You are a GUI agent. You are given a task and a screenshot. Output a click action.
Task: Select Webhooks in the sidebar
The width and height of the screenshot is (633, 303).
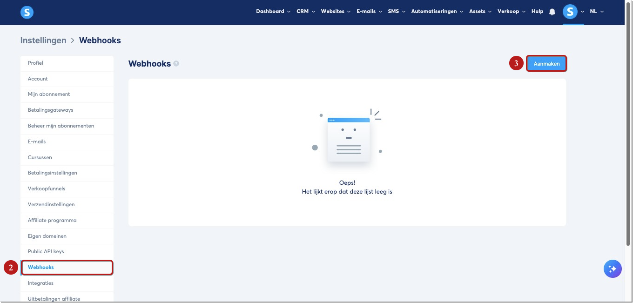click(67, 268)
